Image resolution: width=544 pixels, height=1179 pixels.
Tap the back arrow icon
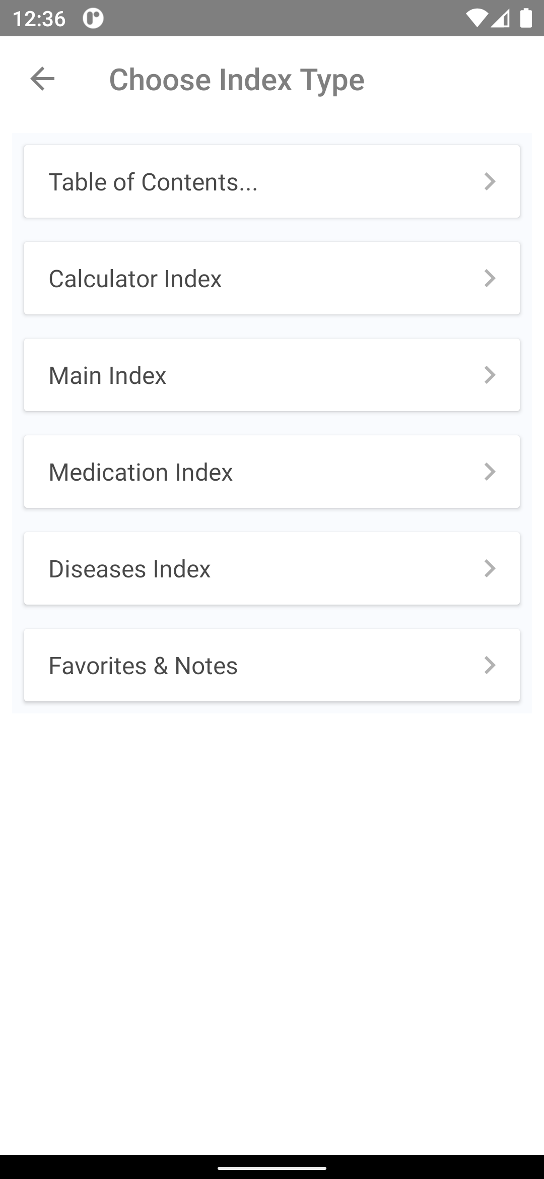(x=42, y=79)
